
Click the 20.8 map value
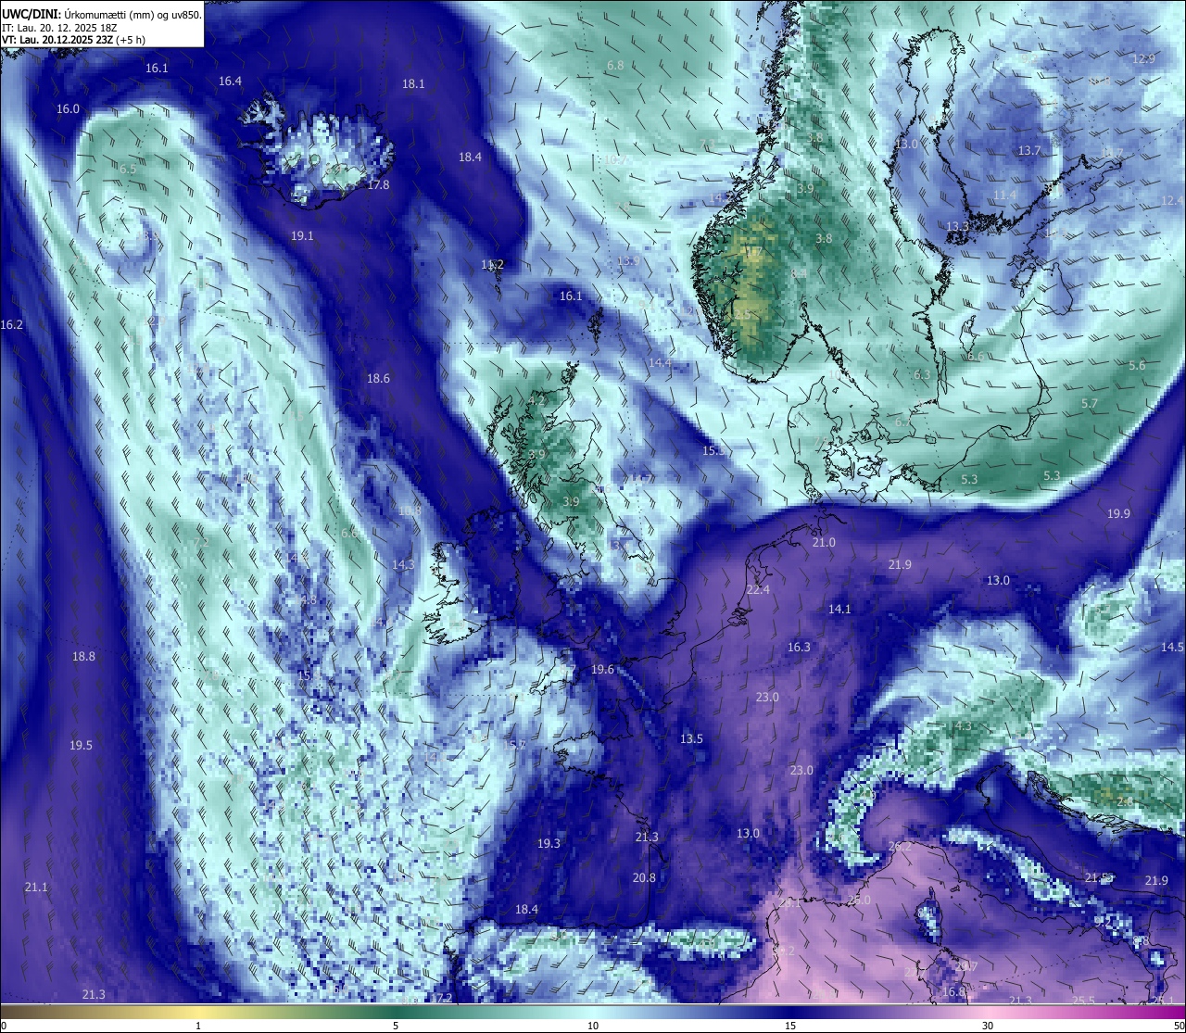pyautogui.click(x=644, y=878)
